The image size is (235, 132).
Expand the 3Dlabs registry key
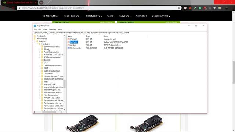pos(40,49)
